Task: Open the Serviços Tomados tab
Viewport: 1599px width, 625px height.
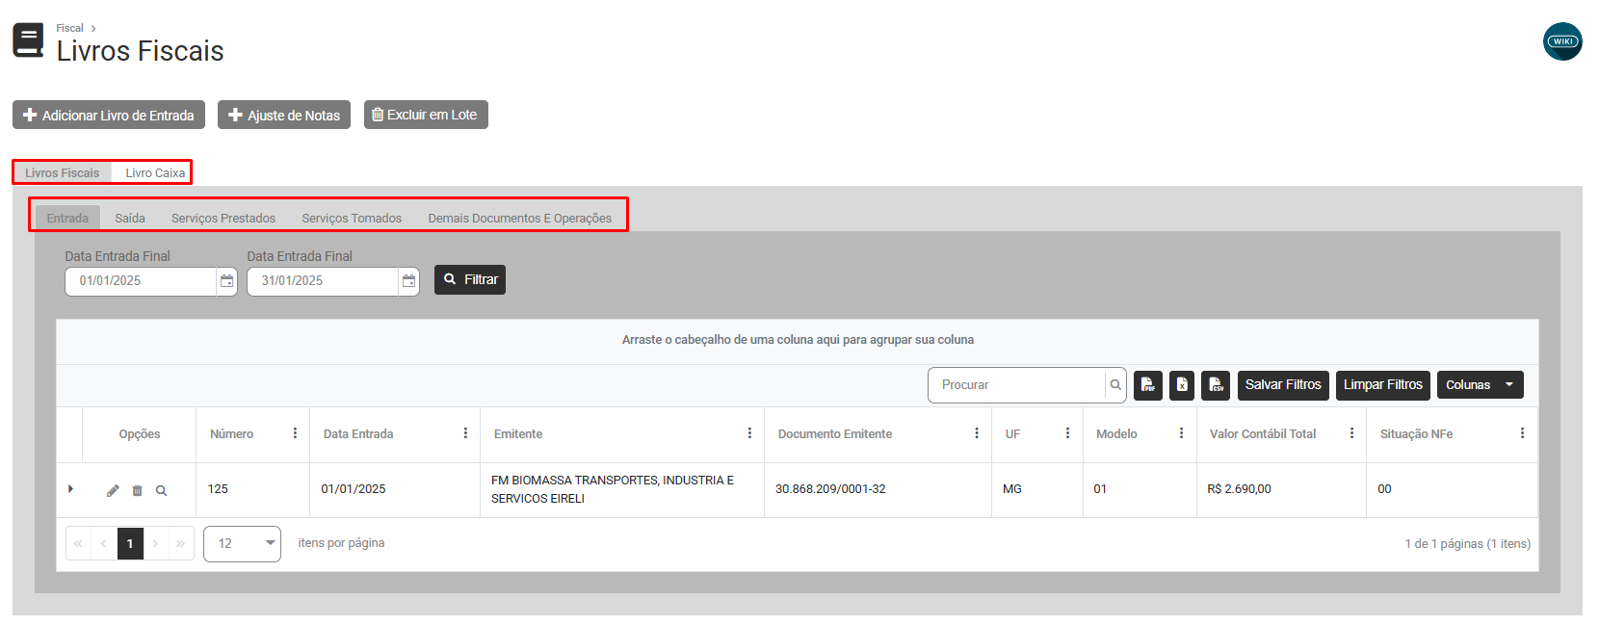Action: (x=352, y=219)
